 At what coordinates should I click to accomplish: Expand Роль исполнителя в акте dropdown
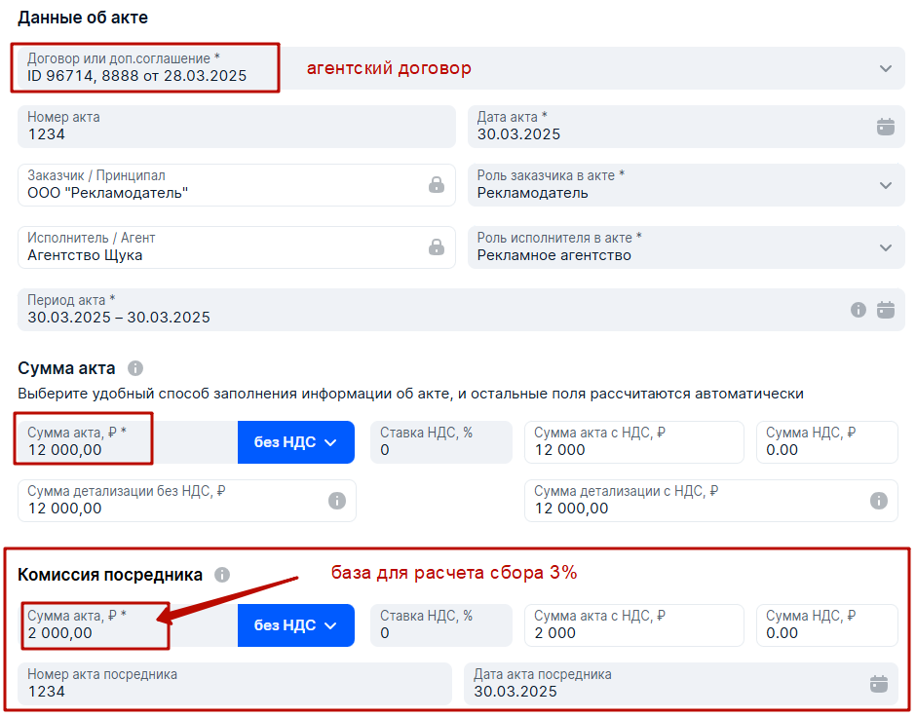885,247
